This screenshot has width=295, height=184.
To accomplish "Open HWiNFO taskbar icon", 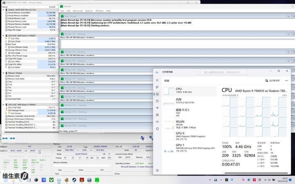I will coord(89,180).
